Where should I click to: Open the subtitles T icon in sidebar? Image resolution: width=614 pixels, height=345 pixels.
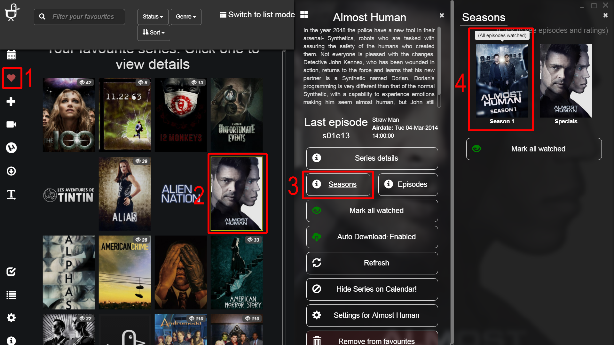click(x=11, y=194)
